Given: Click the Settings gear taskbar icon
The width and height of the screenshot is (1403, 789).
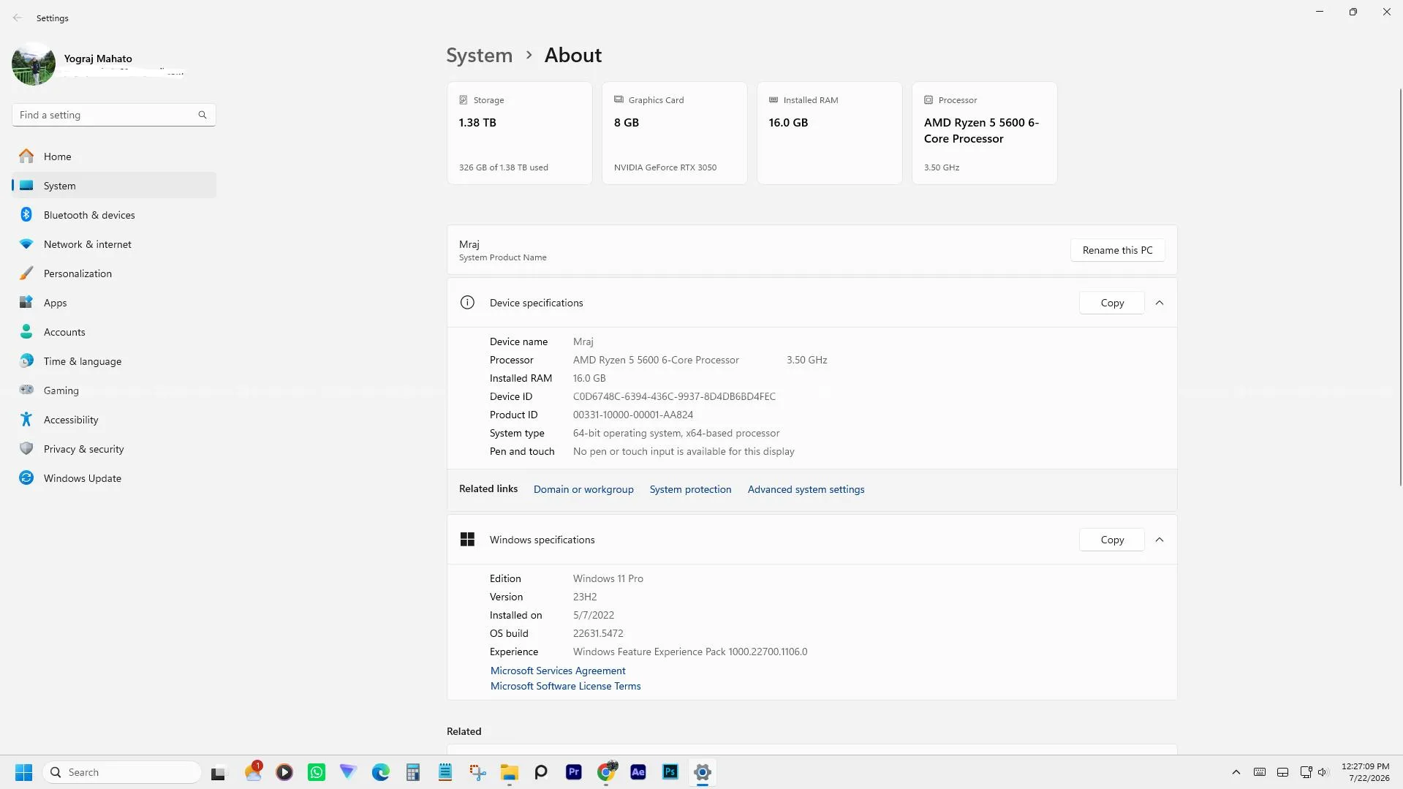Looking at the screenshot, I should coord(703,772).
